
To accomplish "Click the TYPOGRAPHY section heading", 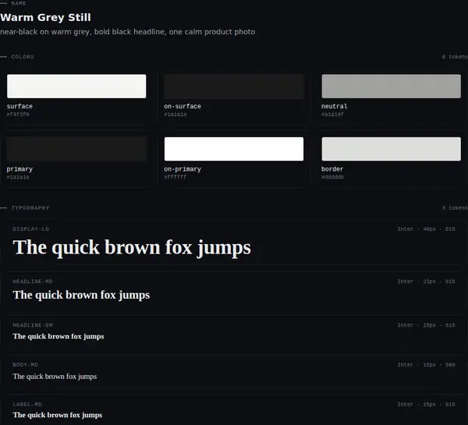I will (x=30, y=207).
